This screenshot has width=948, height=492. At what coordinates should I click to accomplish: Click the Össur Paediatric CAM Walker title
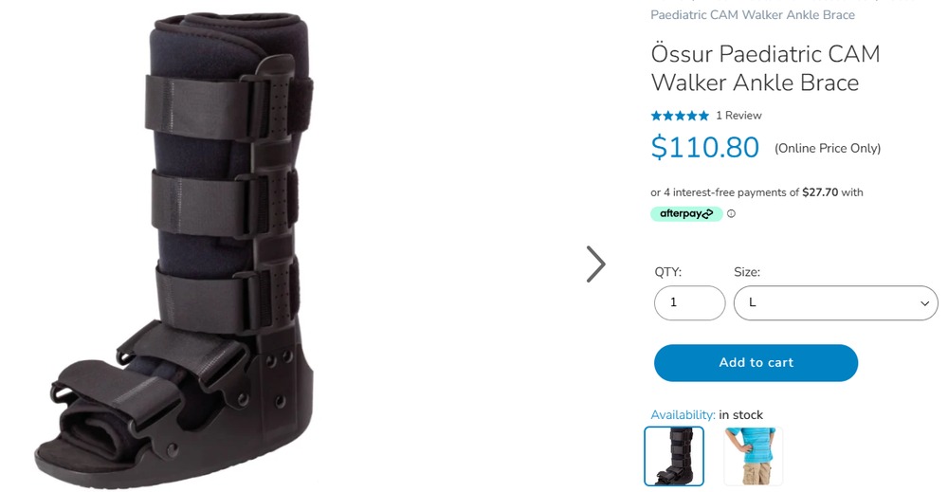(765, 68)
